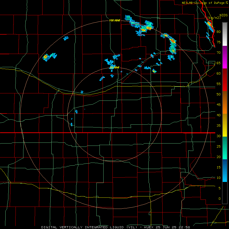This screenshot has width=229, height=229.
Task: Pick the red segment of the color bar
Action: pos(225,80)
